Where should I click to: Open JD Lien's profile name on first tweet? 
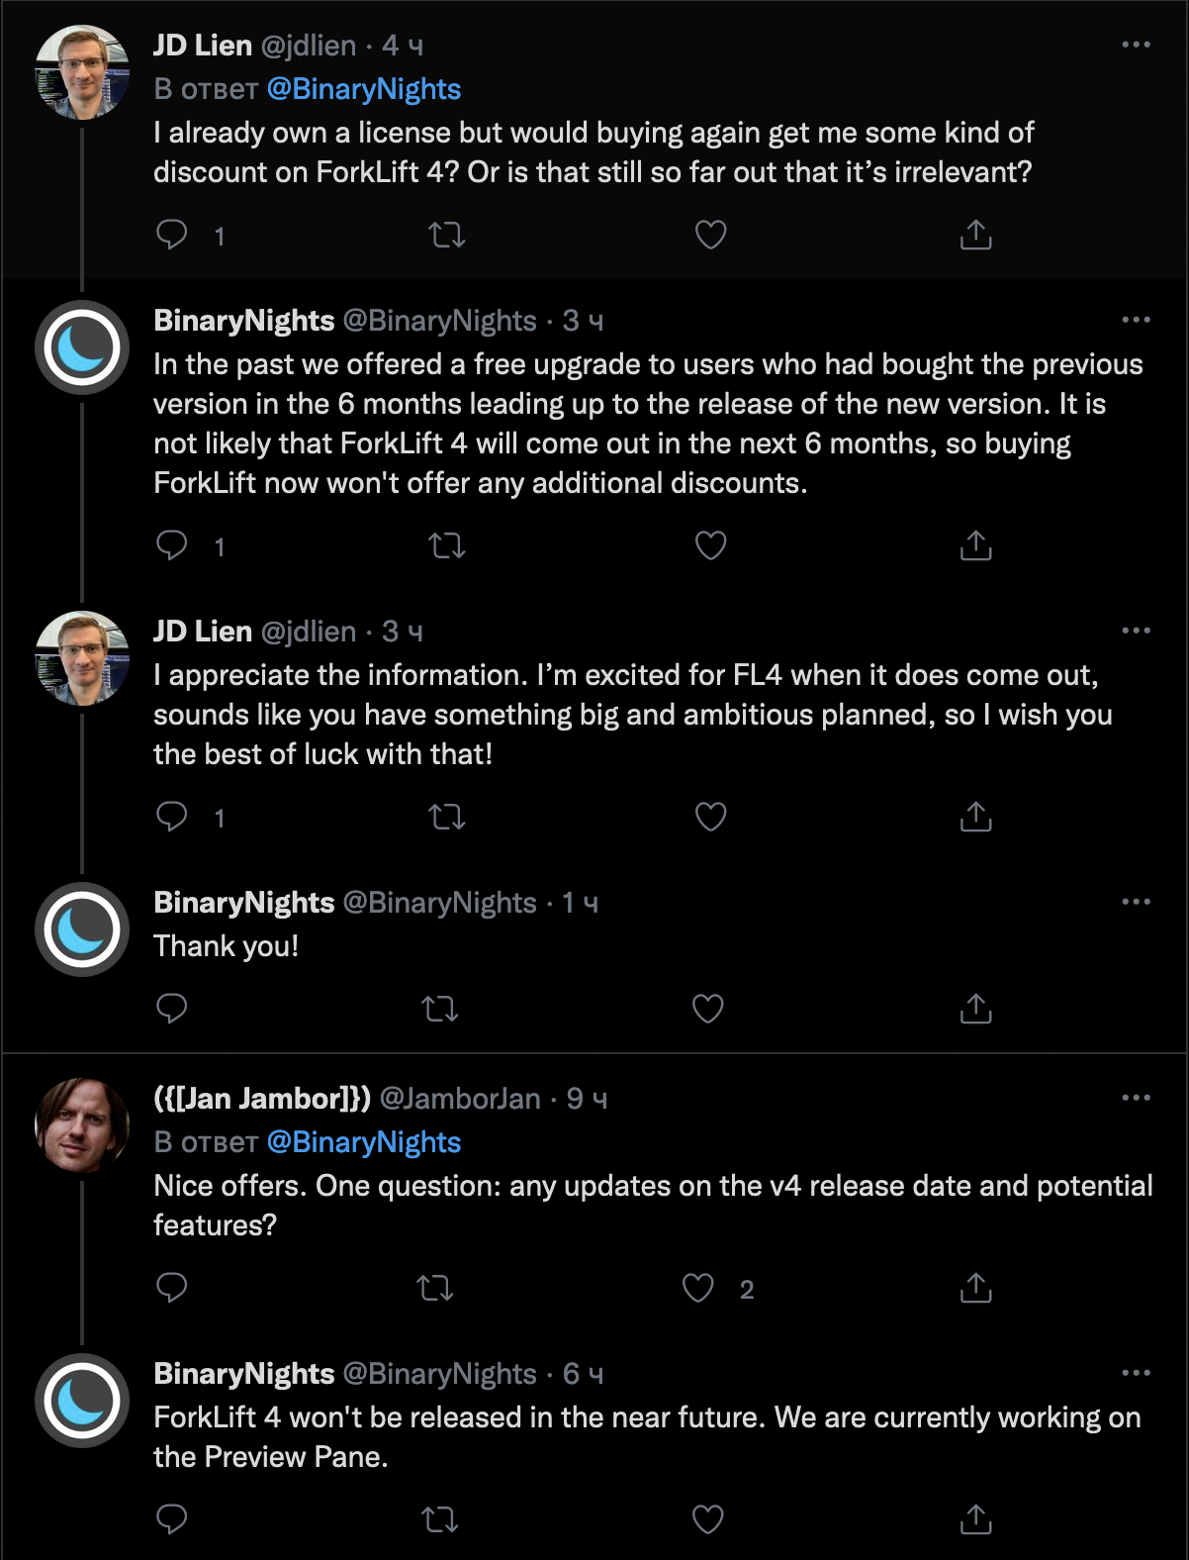(203, 46)
